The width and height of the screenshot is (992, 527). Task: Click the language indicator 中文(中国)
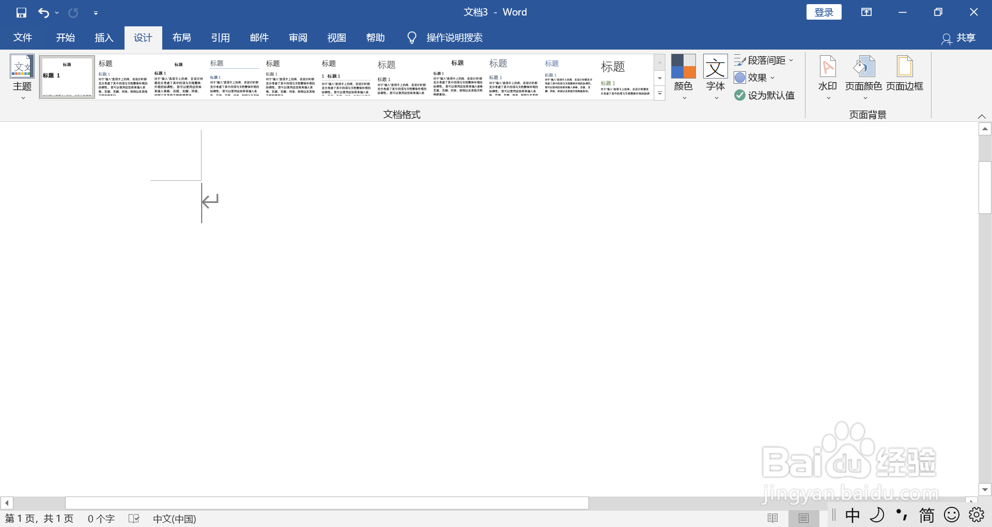coord(175,519)
